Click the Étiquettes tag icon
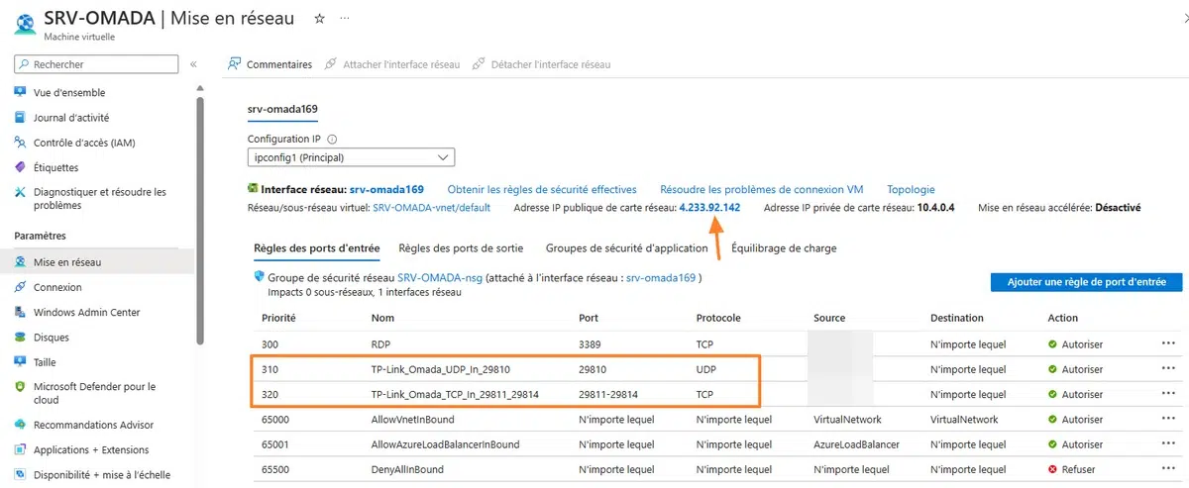The height and width of the screenshot is (488, 1189). coord(20,167)
